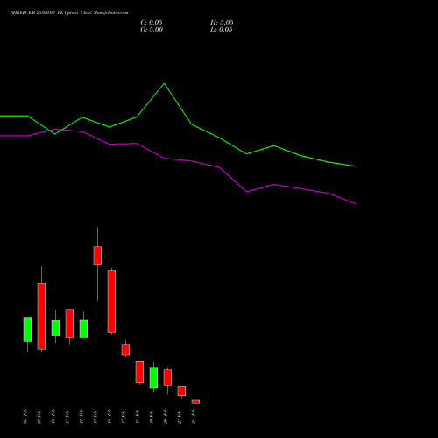Click the SHREECEM PE Option chart title
The height and width of the screenshot is (438, 438).
pyautogui.click(x=69, y=12)
